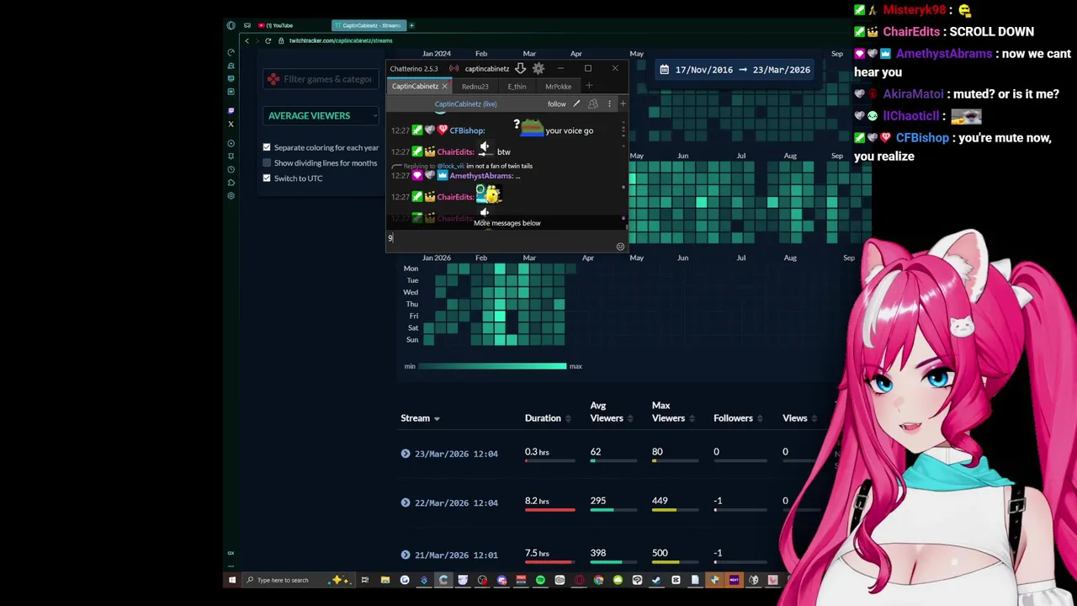Click the browser back arrow
The image size is (1077, 606).
247,40
